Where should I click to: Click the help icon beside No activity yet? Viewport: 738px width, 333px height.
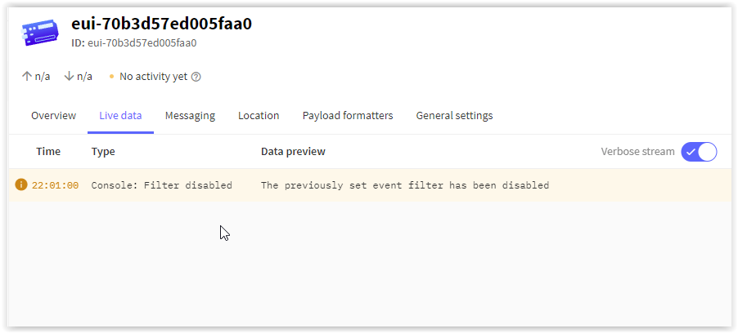pyautogui.click(x=196, y=77)
